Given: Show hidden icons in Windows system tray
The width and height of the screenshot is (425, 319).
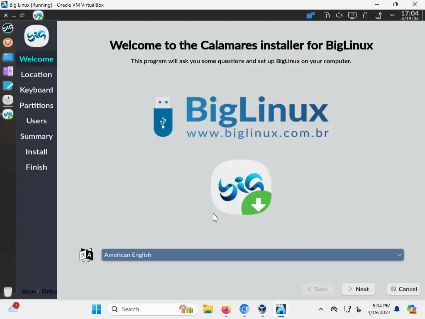Looking at the screenshot, I should (x=321, y=309).
